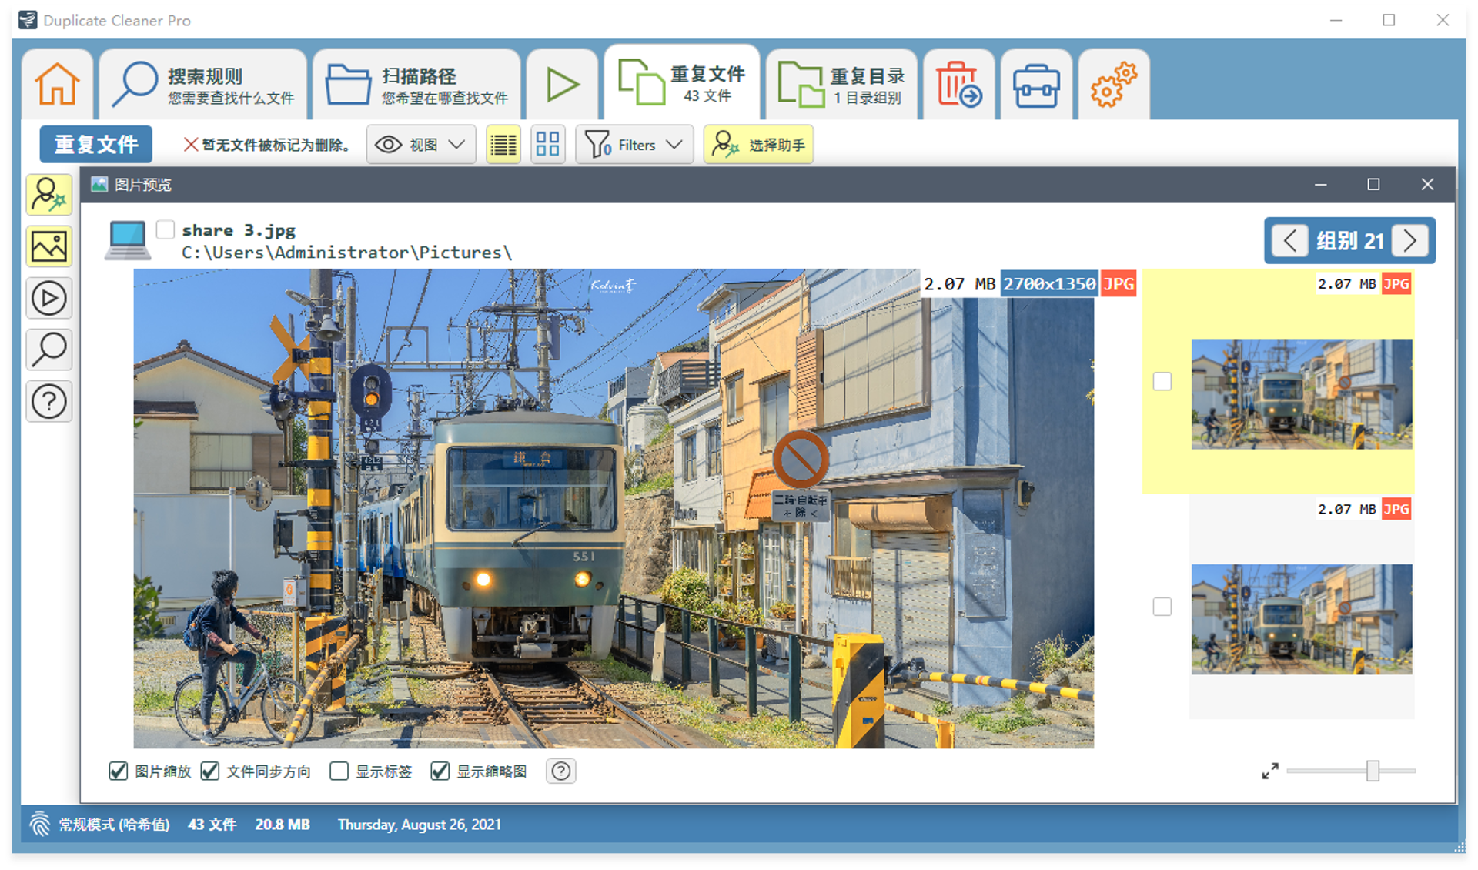Tick the share 3.jpg file checkbox
Screen dimensions: 1478x870
(x=165, y=229)
